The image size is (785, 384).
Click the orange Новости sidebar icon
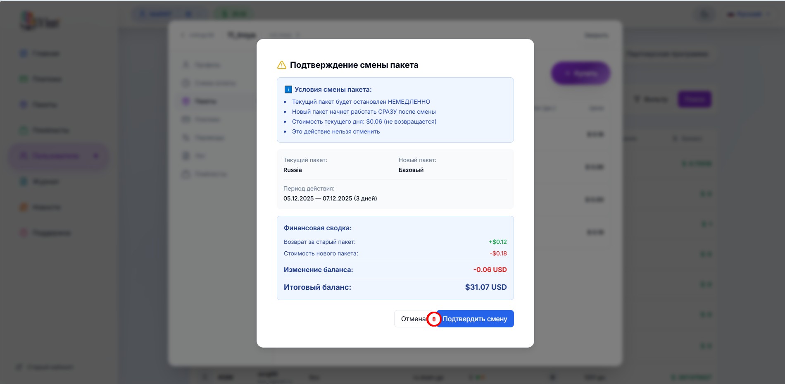click(24, 207)
